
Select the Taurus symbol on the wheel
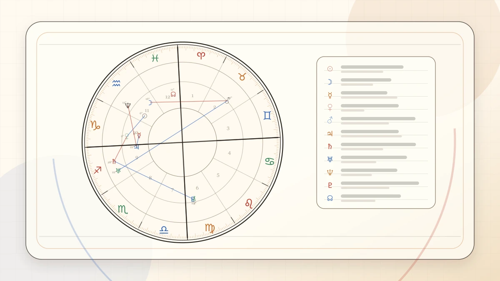(x=242, y=77)
